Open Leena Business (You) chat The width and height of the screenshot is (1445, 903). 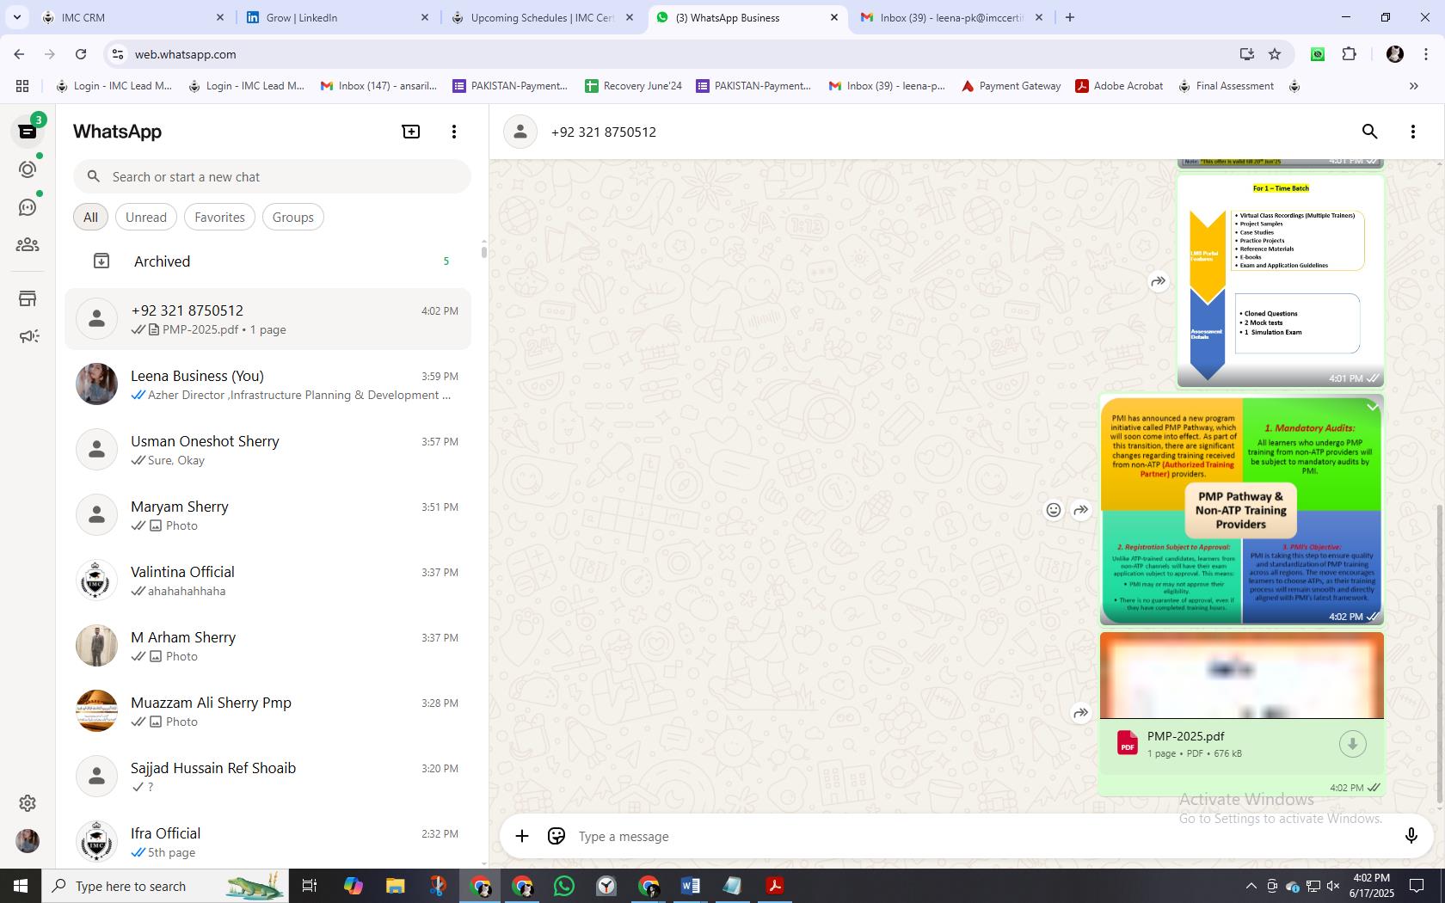[267, 384]
